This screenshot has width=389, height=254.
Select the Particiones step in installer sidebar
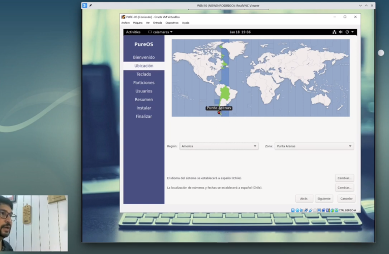[144, 82]
